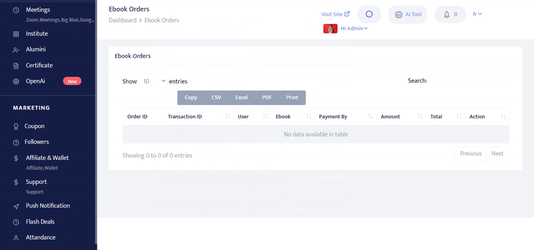Click the Institute grid icon in sidebar
Viewport: 534px width, 250px height.
16,34
